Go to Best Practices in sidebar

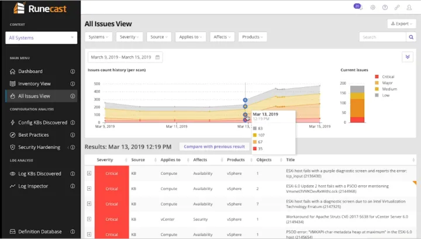coord(34,134)
